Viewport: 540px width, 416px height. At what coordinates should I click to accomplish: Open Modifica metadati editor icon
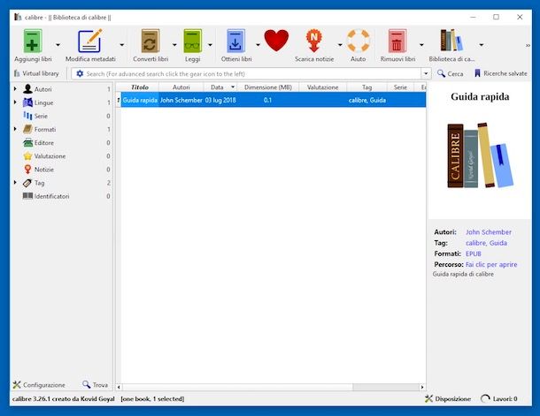pyautogui.click(x=90, y=42)
